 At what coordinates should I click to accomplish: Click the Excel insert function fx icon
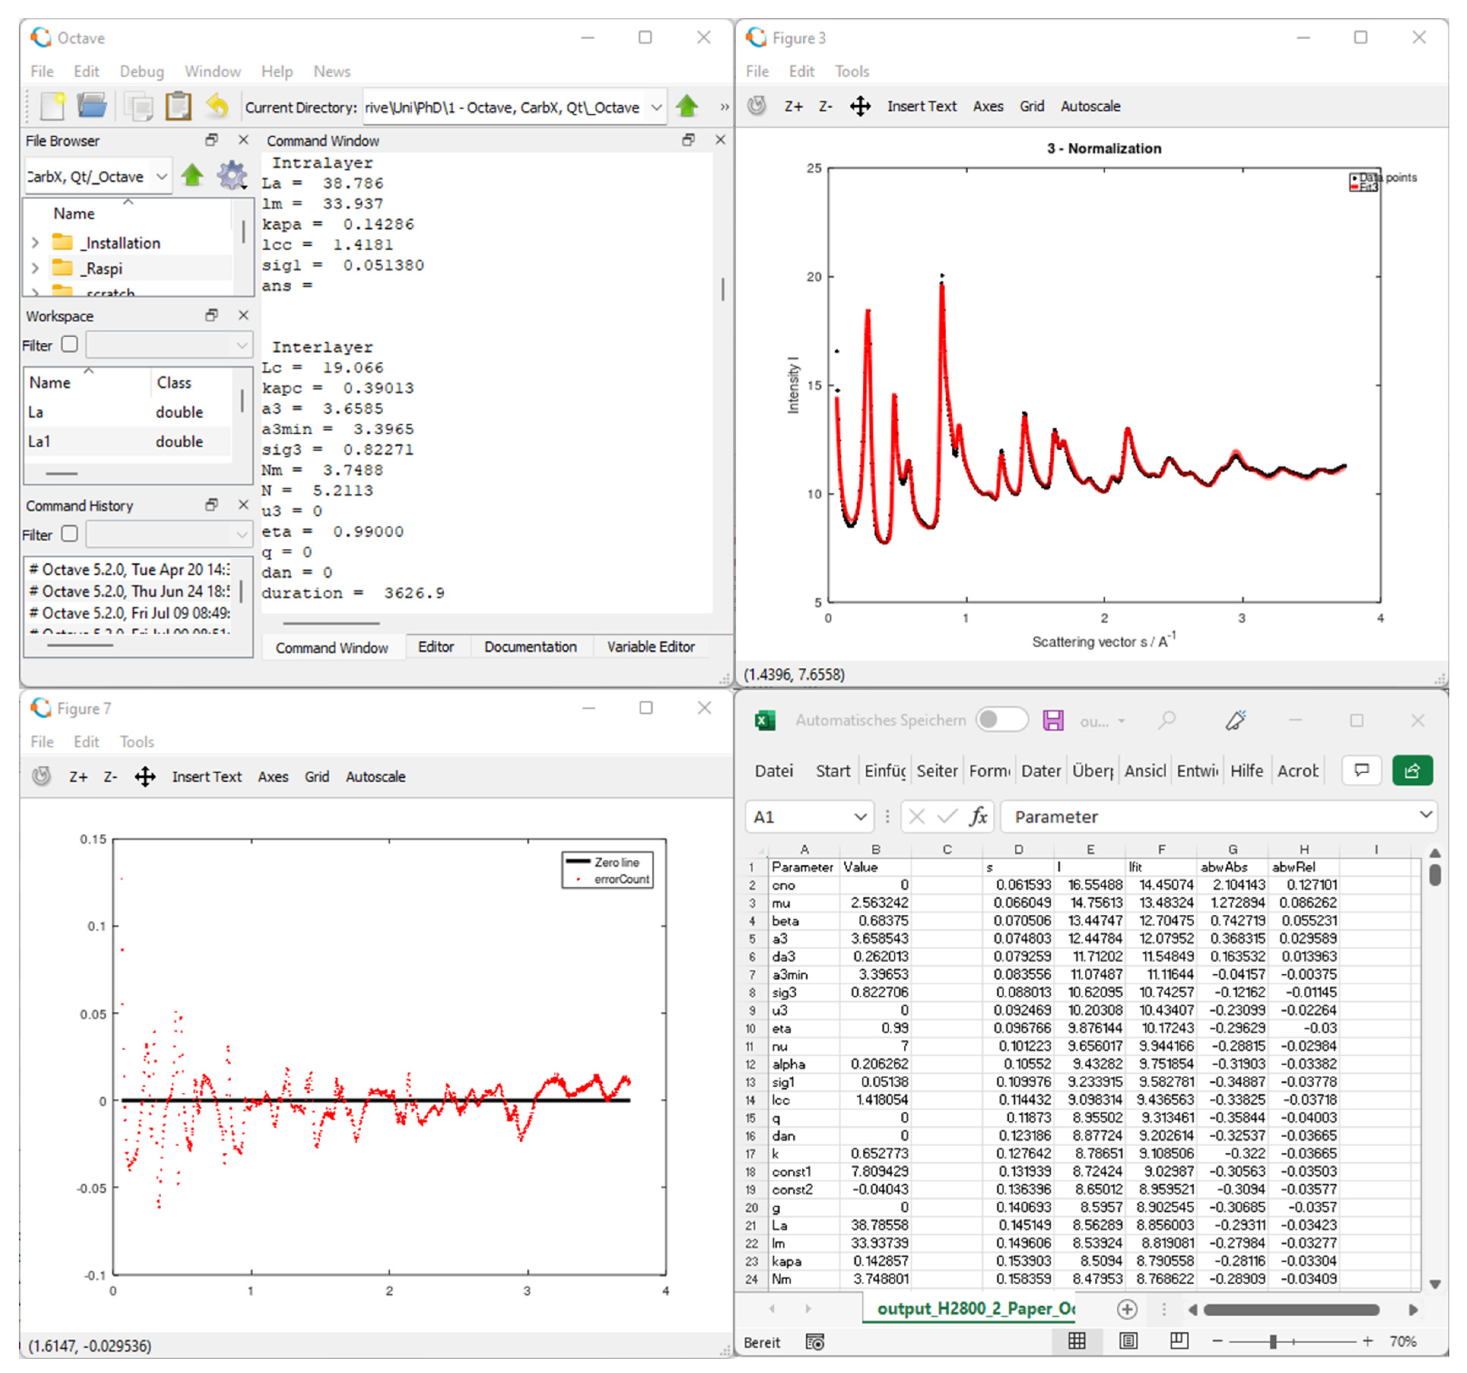[x=979, y=817]
